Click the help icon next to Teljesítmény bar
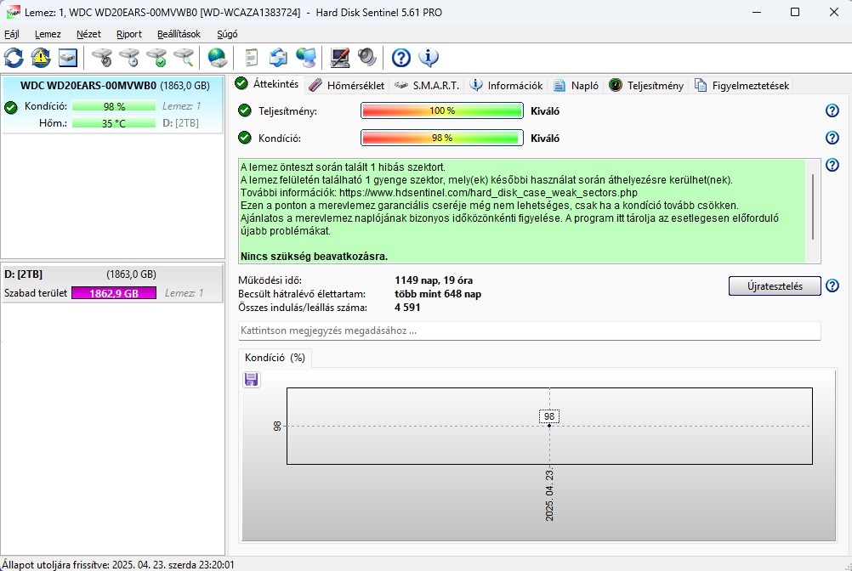 [832, 110]
